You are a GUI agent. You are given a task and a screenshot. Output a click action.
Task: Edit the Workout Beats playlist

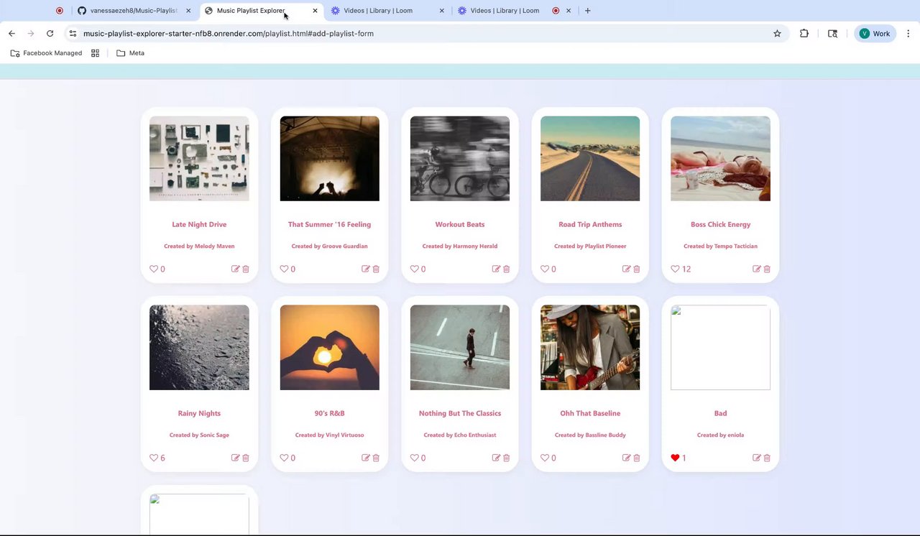pyautogui.click(x=496, y=269)
